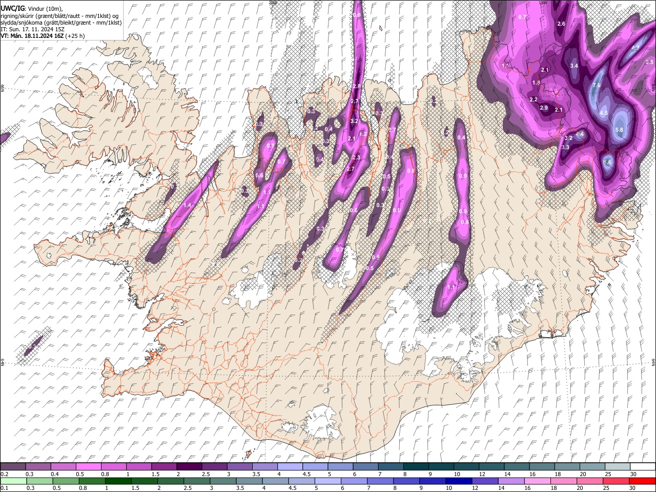Screen dimensions: 656x492
Task: Select the '3.5' label in the upper legend
Action: [x=257, y=474]
